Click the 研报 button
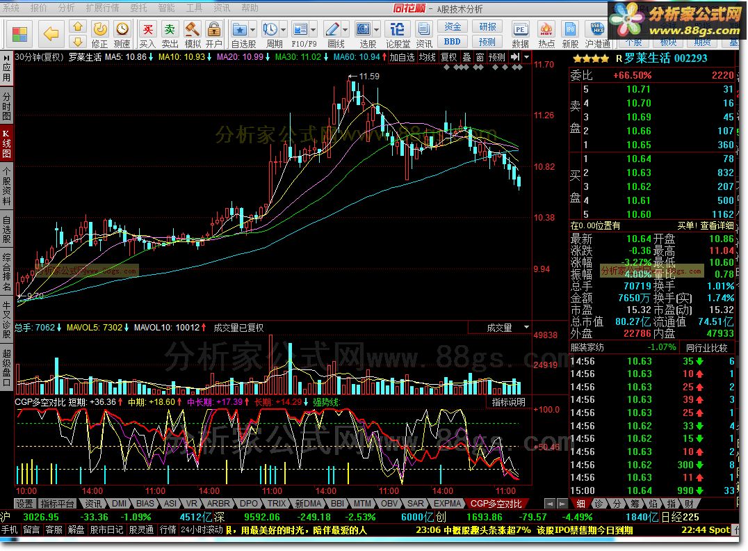748x551 pixels. coord(487,26)
